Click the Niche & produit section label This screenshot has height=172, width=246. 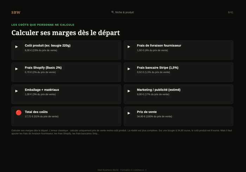tap(124, 12)
